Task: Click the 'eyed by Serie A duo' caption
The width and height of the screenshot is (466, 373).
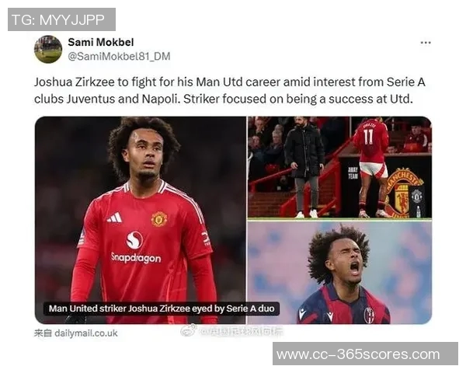Action: pyautogui.click(x=162, y=309)
